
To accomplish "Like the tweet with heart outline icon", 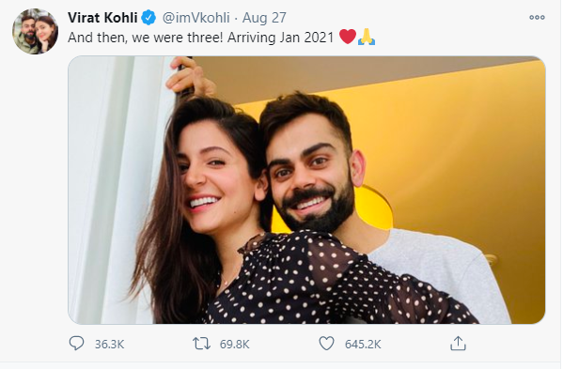I will [x=326, y=344].
